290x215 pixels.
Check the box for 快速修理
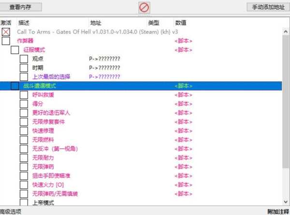click(24, 131)
